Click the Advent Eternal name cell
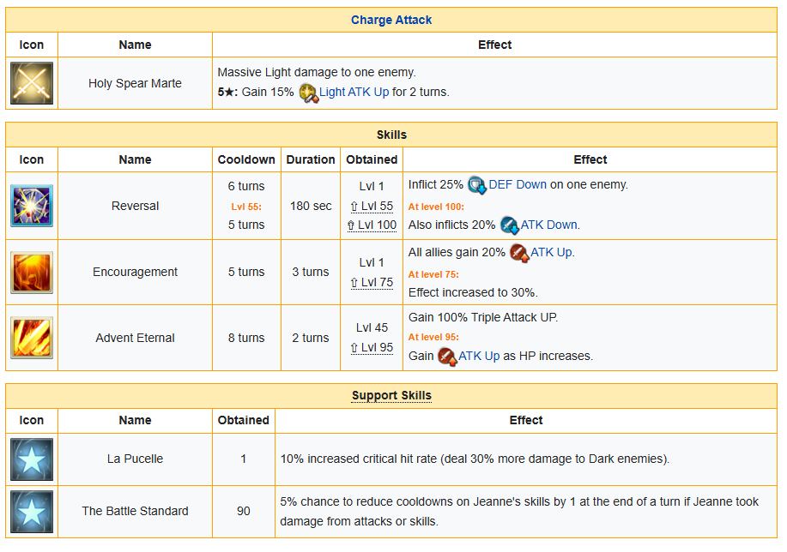Viewport: 787px width, 552px height. coord(135,338)
